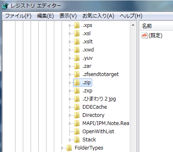The width and height of the screenshot is (173, 152).
Task: Expand the Stack key
Action: [70, 140]
